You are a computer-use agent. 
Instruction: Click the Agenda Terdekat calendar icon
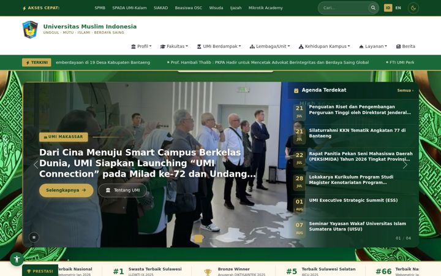296,90
